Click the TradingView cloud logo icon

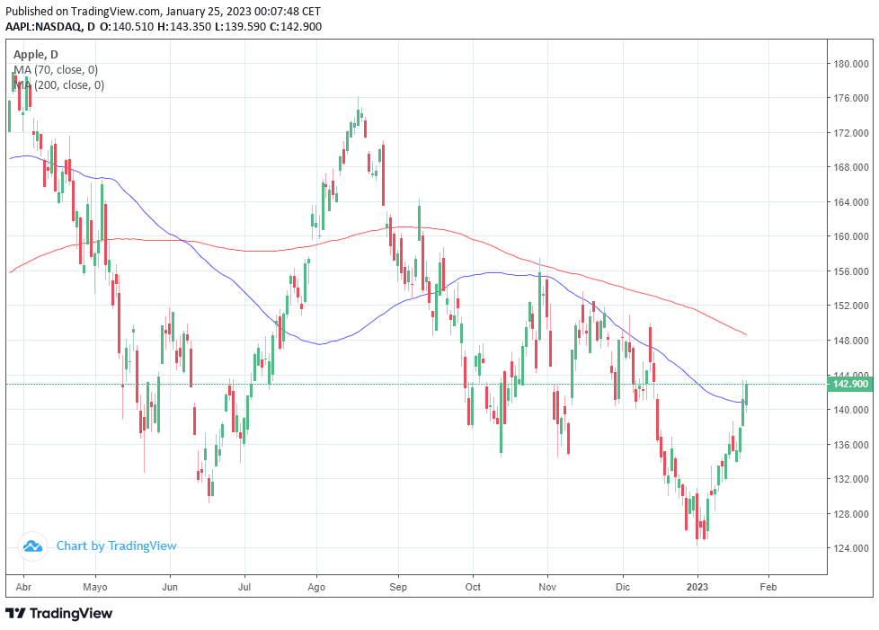[x=32, y=546]
